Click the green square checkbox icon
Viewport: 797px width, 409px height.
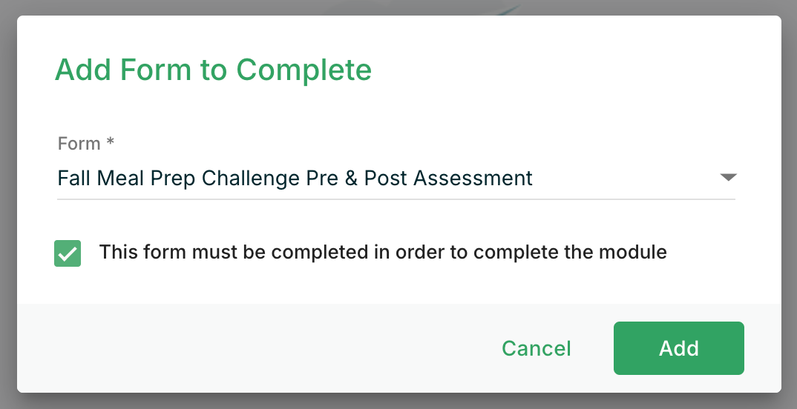pos(68,253)
